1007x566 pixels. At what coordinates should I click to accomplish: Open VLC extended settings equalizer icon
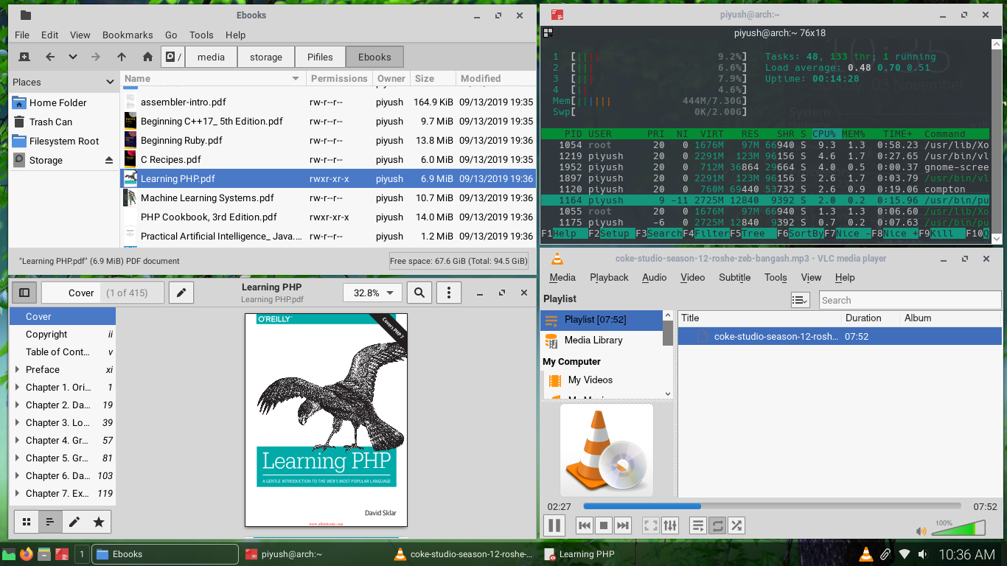click(x=669, y=525)
